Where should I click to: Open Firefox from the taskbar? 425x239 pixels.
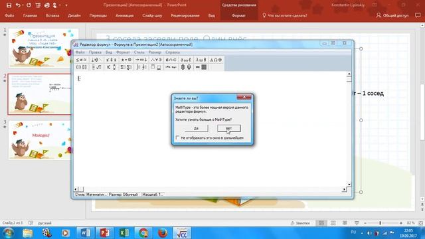163,233
